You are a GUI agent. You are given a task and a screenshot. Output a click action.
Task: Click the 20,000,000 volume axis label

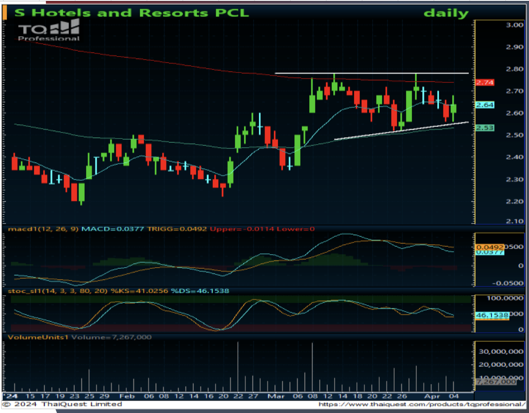tap(501, 364)
